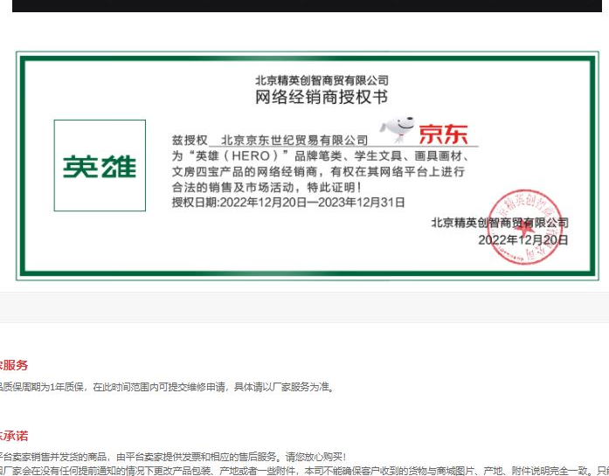
Task: Click the title 网络经销商授权书
Action: [322, 97]
